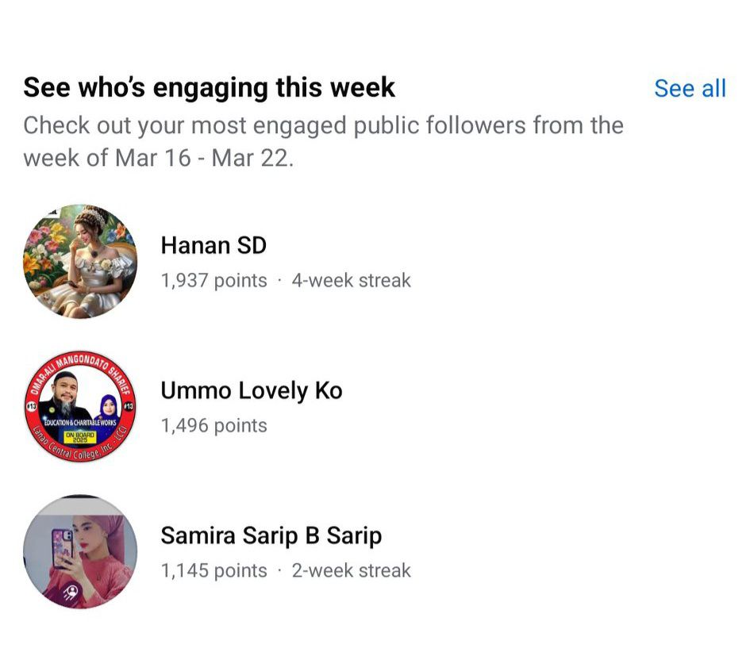Tap the left #13 badge on Ummo's avatar
This screenshot has width=750, height=652.
pyautogui.click(x=31, y=406)
